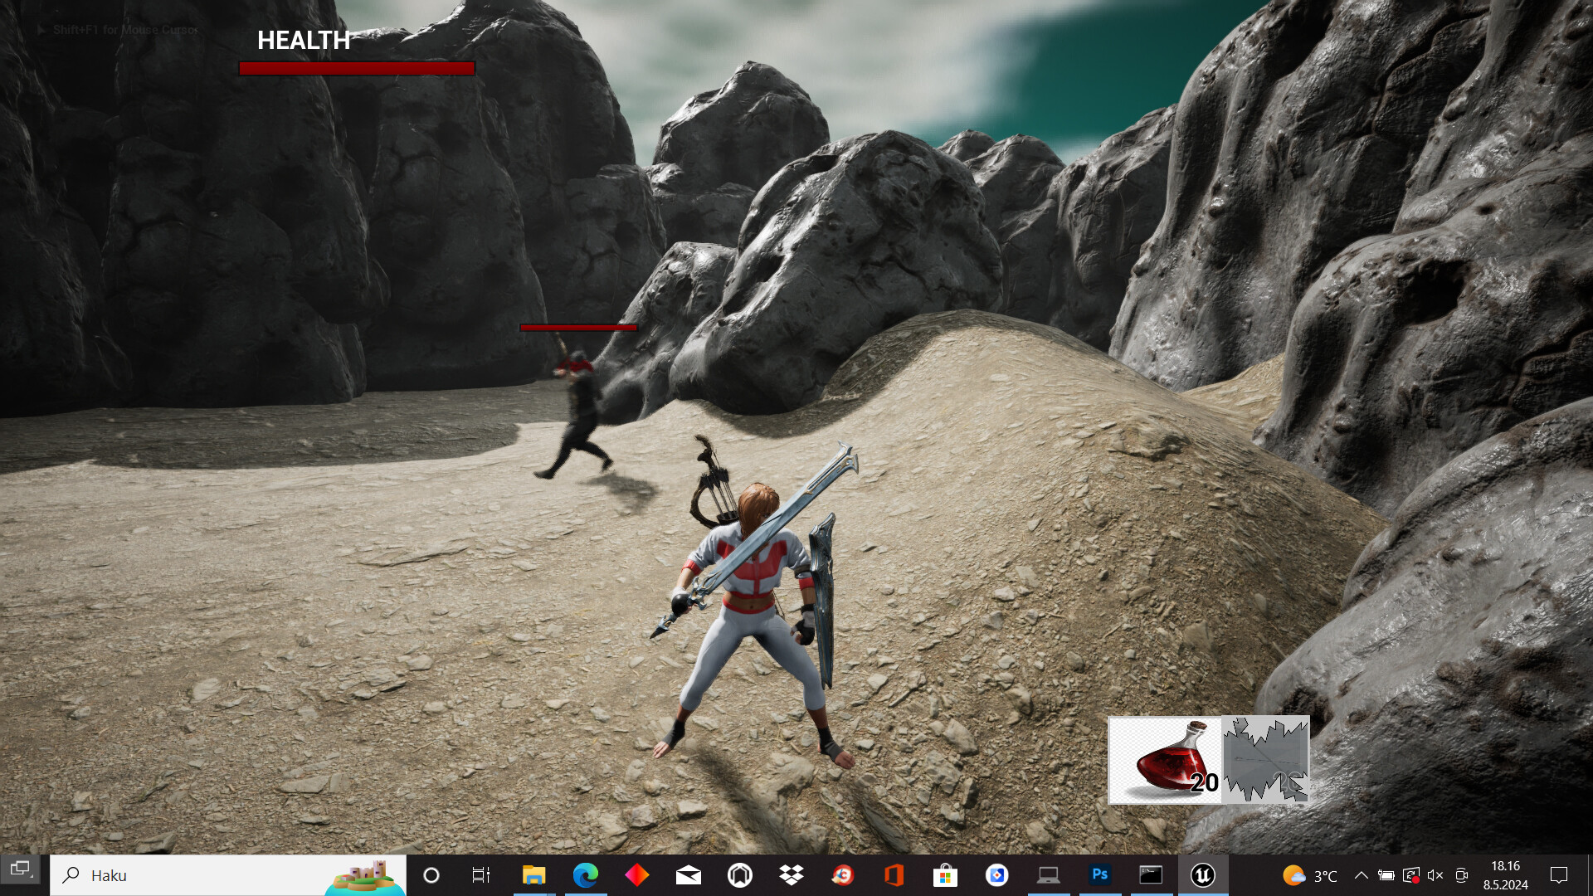Click the red HEALTH bar

(x=356, y=67)
